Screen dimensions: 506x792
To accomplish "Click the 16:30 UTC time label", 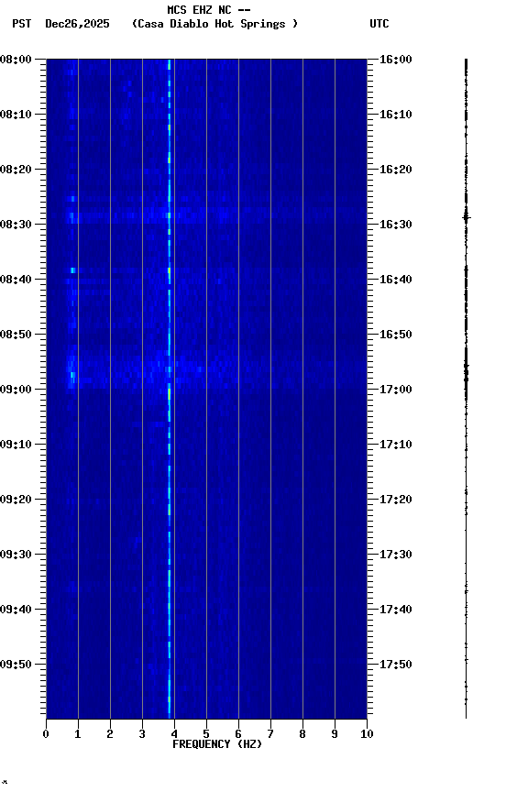I will [395, 225].
